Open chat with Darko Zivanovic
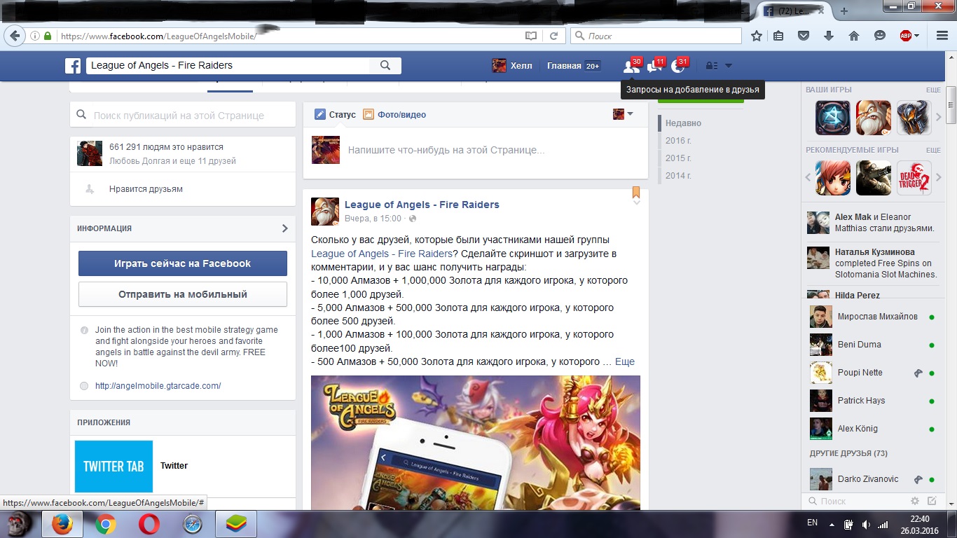The image size is (957, 538). pyautogui.click(x=873, y=479)
